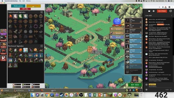Viewport: 174px width, 98px height.
Task: Select the purple cursor purchased upgrade
Action: pos(30,50)
